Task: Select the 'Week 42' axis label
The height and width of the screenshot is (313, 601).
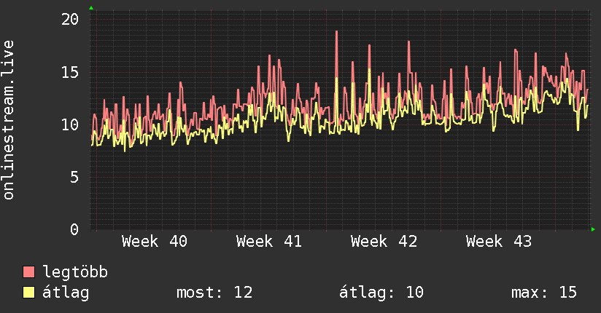Action: click(x=384, y=242)
